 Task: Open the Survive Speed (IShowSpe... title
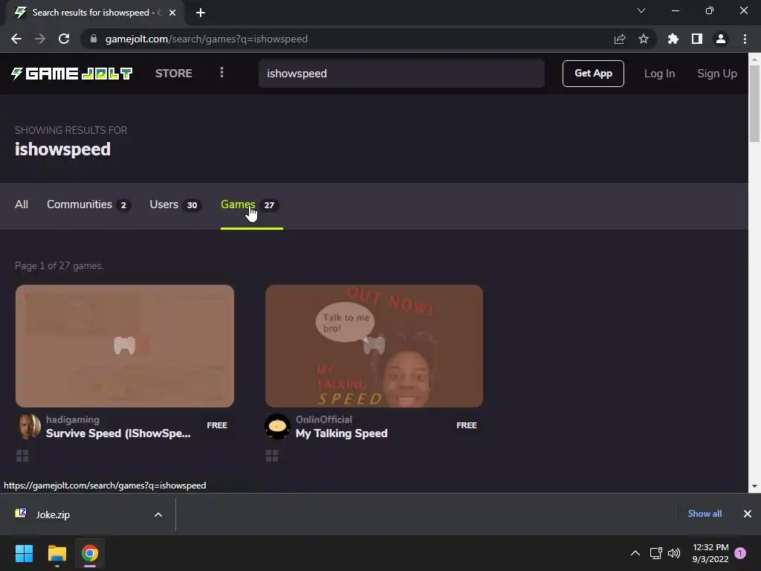click(118, 433)
